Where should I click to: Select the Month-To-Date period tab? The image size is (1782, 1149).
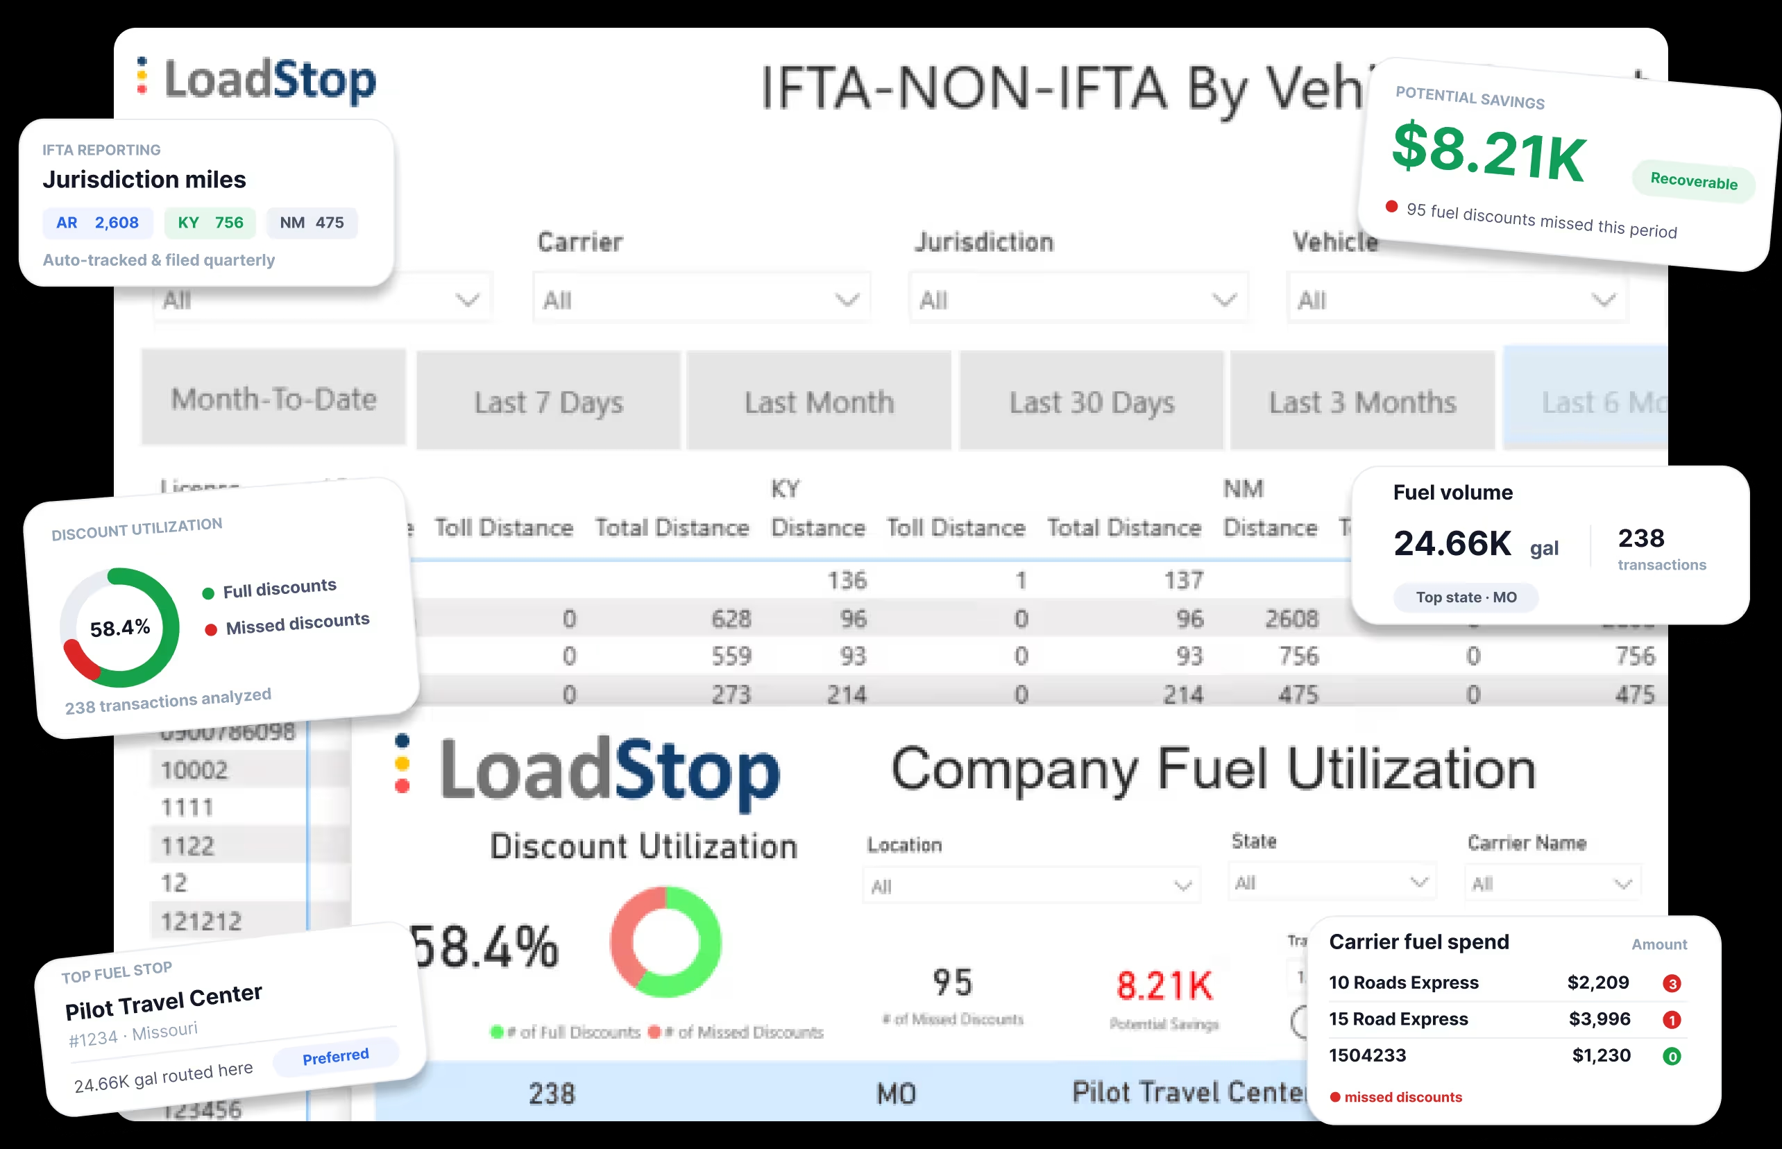[274, 398]
